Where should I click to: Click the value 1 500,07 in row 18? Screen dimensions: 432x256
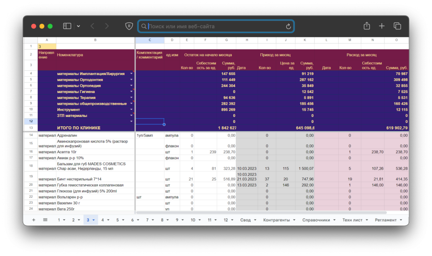[x=305, y=168]
